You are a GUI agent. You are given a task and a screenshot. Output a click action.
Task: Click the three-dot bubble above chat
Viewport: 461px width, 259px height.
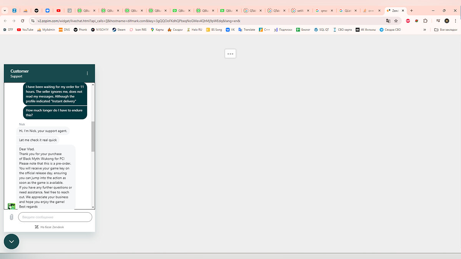click(x=230, y=54)
